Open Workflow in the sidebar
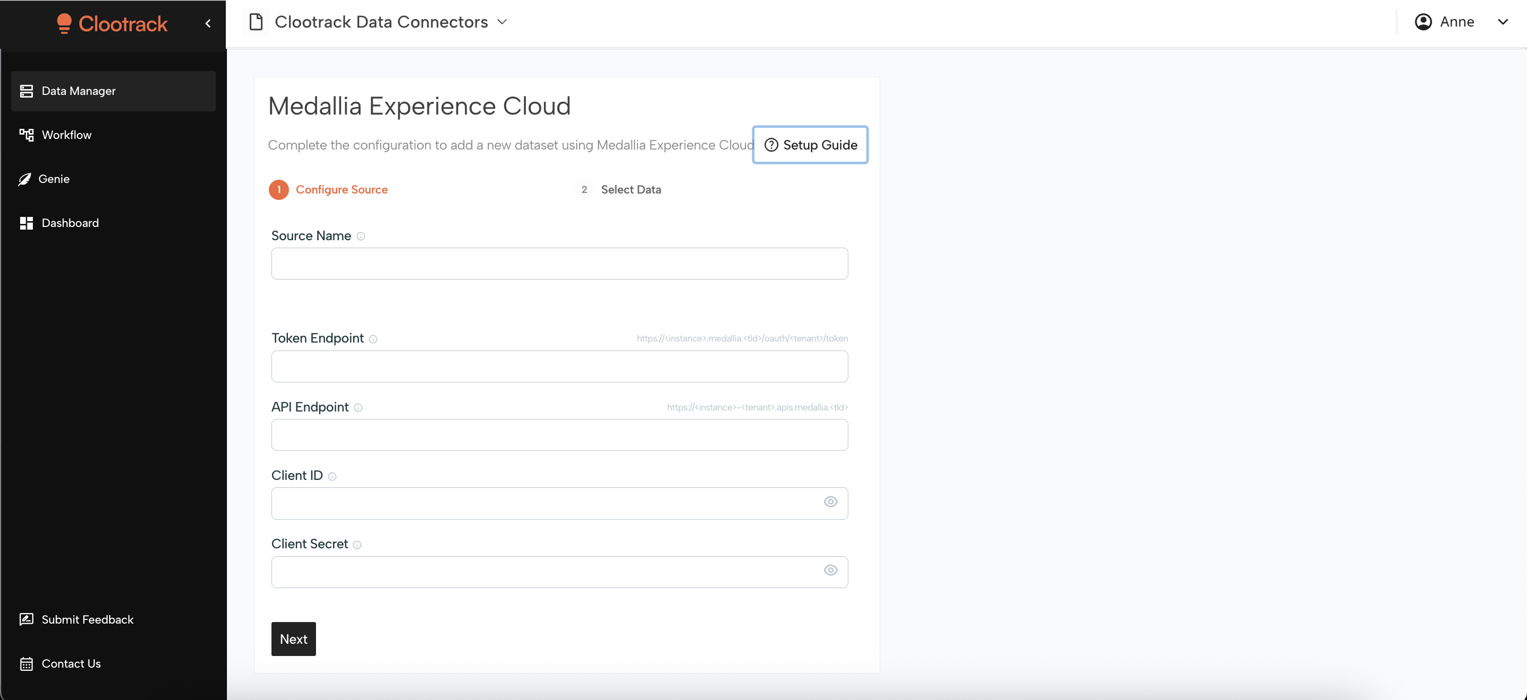The image size is (1527, 700). 113,135
